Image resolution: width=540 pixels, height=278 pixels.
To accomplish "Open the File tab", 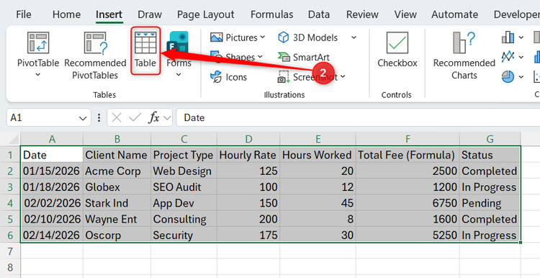I will 24,14.
